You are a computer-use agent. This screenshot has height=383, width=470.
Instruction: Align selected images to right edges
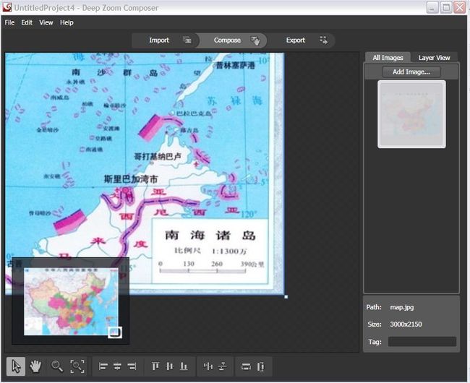pos(132,366)
